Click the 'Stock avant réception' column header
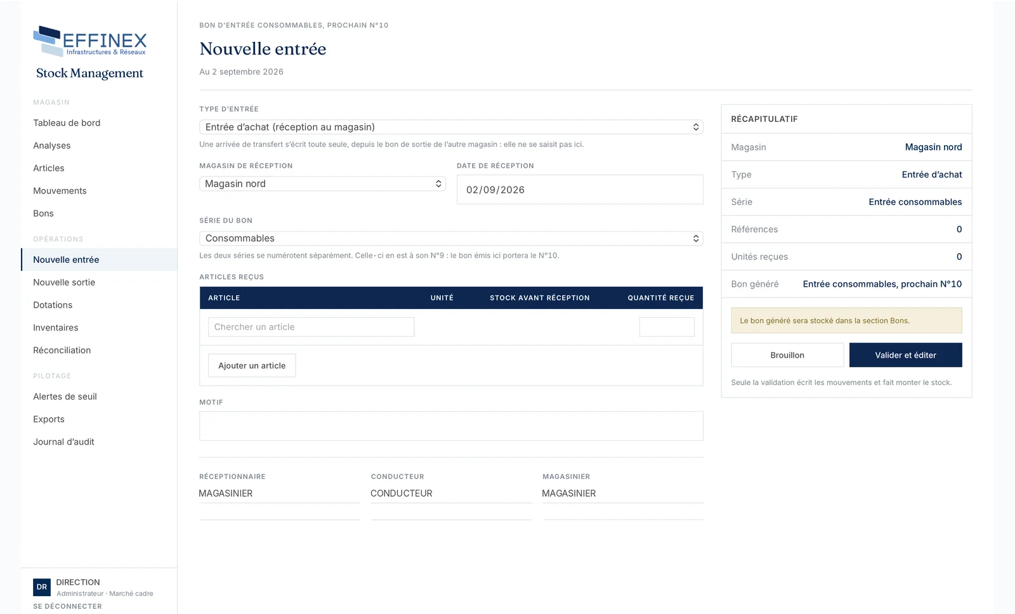This screenshot has height=614, width=1015. pyautogui.click(x=540, y=298)
